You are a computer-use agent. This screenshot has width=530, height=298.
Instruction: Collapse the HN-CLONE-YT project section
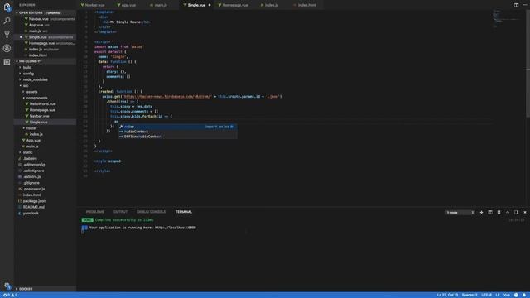coord(45,61)
